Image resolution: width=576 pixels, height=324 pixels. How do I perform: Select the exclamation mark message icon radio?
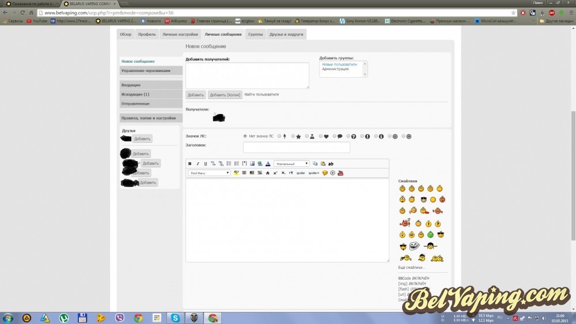point(362,136)
